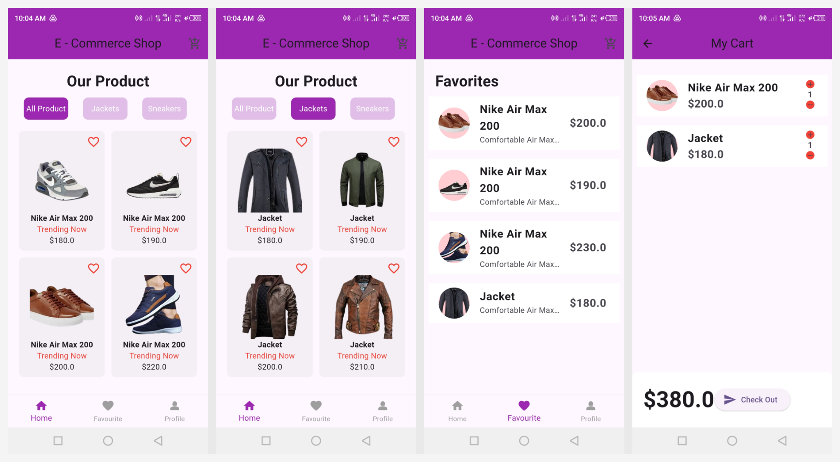Click the Check Out button
Screen dimensions: 840x462
(x=752, y=400)
